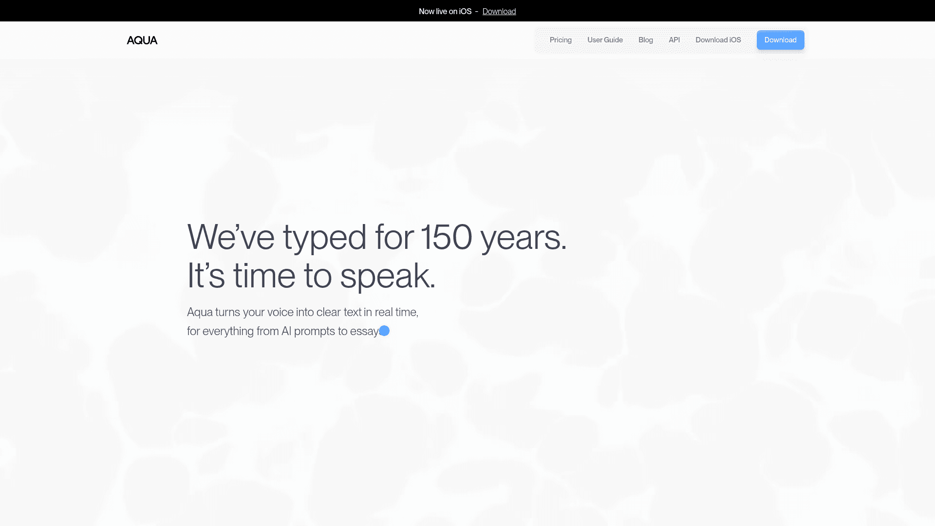The height and width of the screenshot is (526, 935).
Task: Follow the Download link in top banner
Action: (499, 11)
